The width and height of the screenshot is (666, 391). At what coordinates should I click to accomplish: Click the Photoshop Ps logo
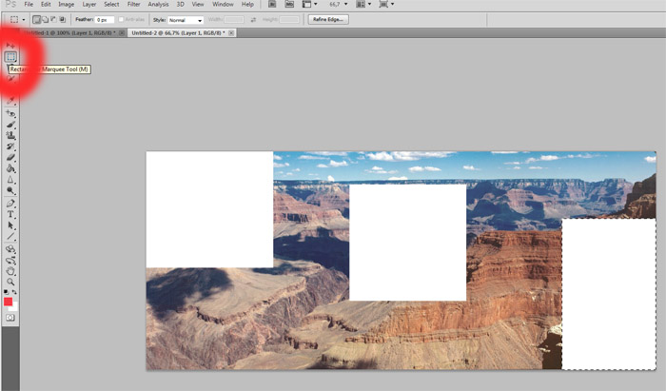tap(10, 4)
